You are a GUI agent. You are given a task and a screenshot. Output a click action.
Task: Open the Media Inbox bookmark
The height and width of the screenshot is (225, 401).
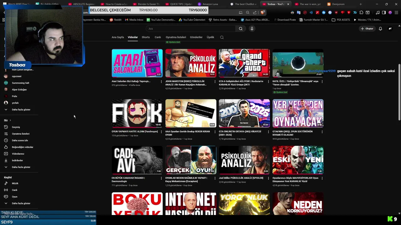(134, 20)
